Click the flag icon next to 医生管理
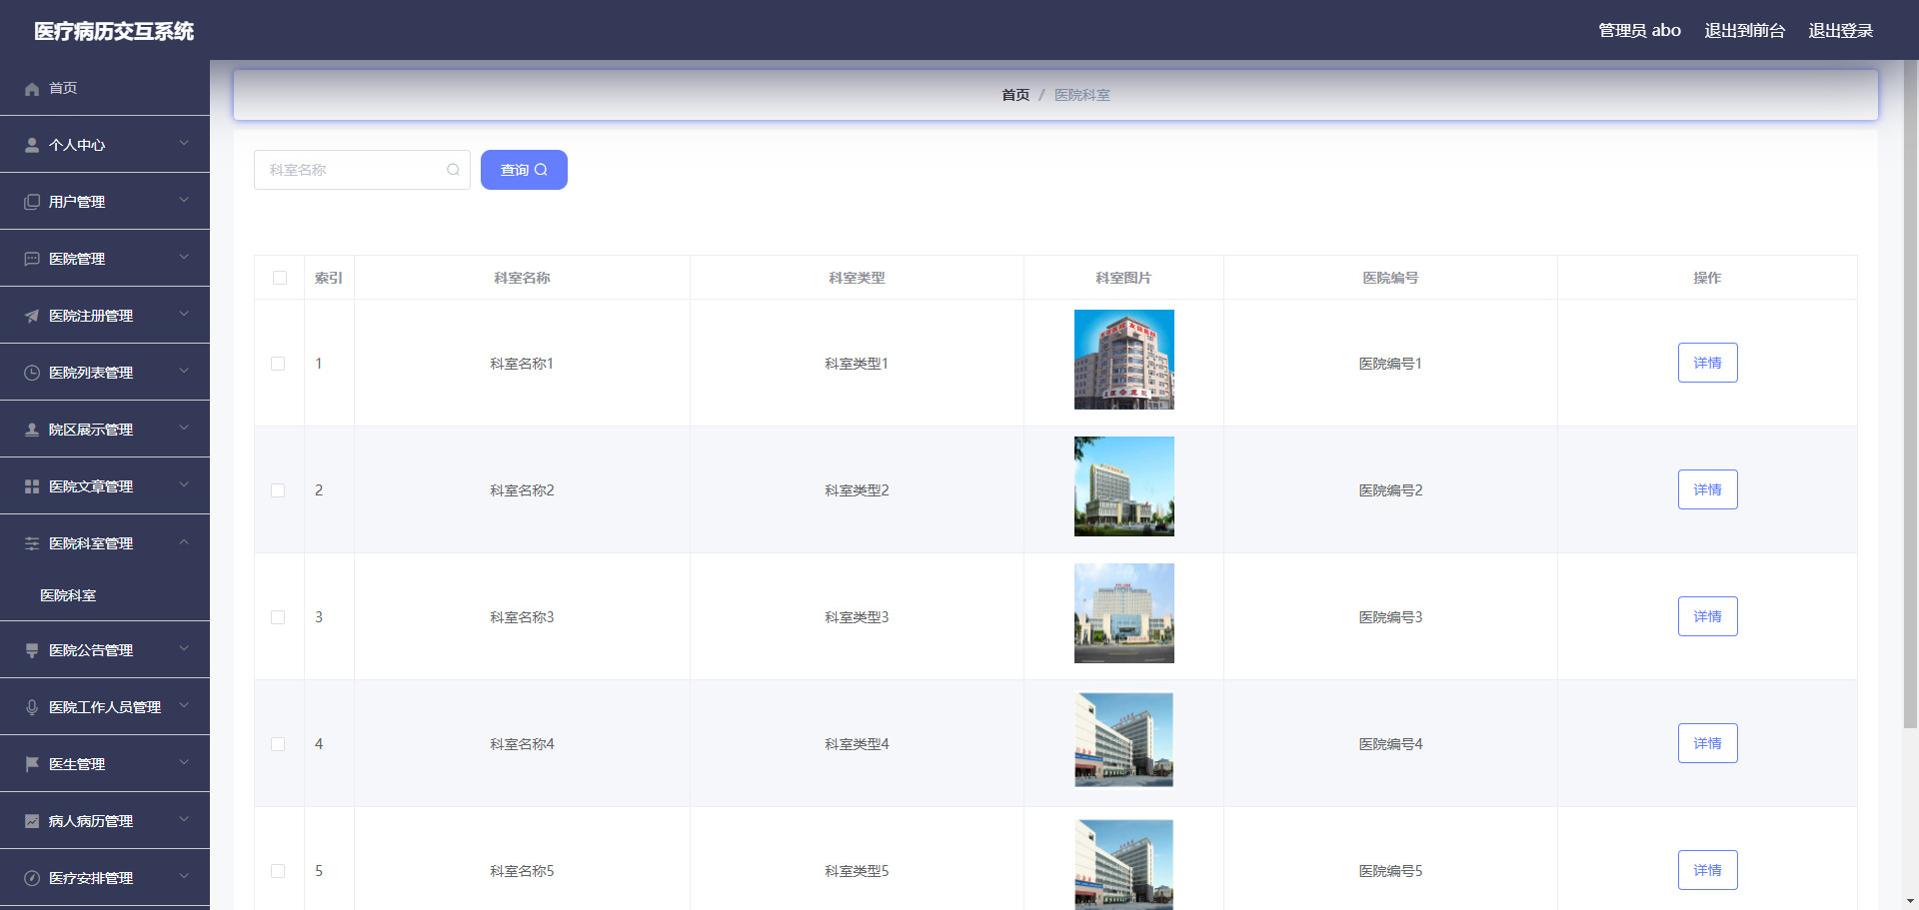This screenshot has height=910, width=1919. 32,764
